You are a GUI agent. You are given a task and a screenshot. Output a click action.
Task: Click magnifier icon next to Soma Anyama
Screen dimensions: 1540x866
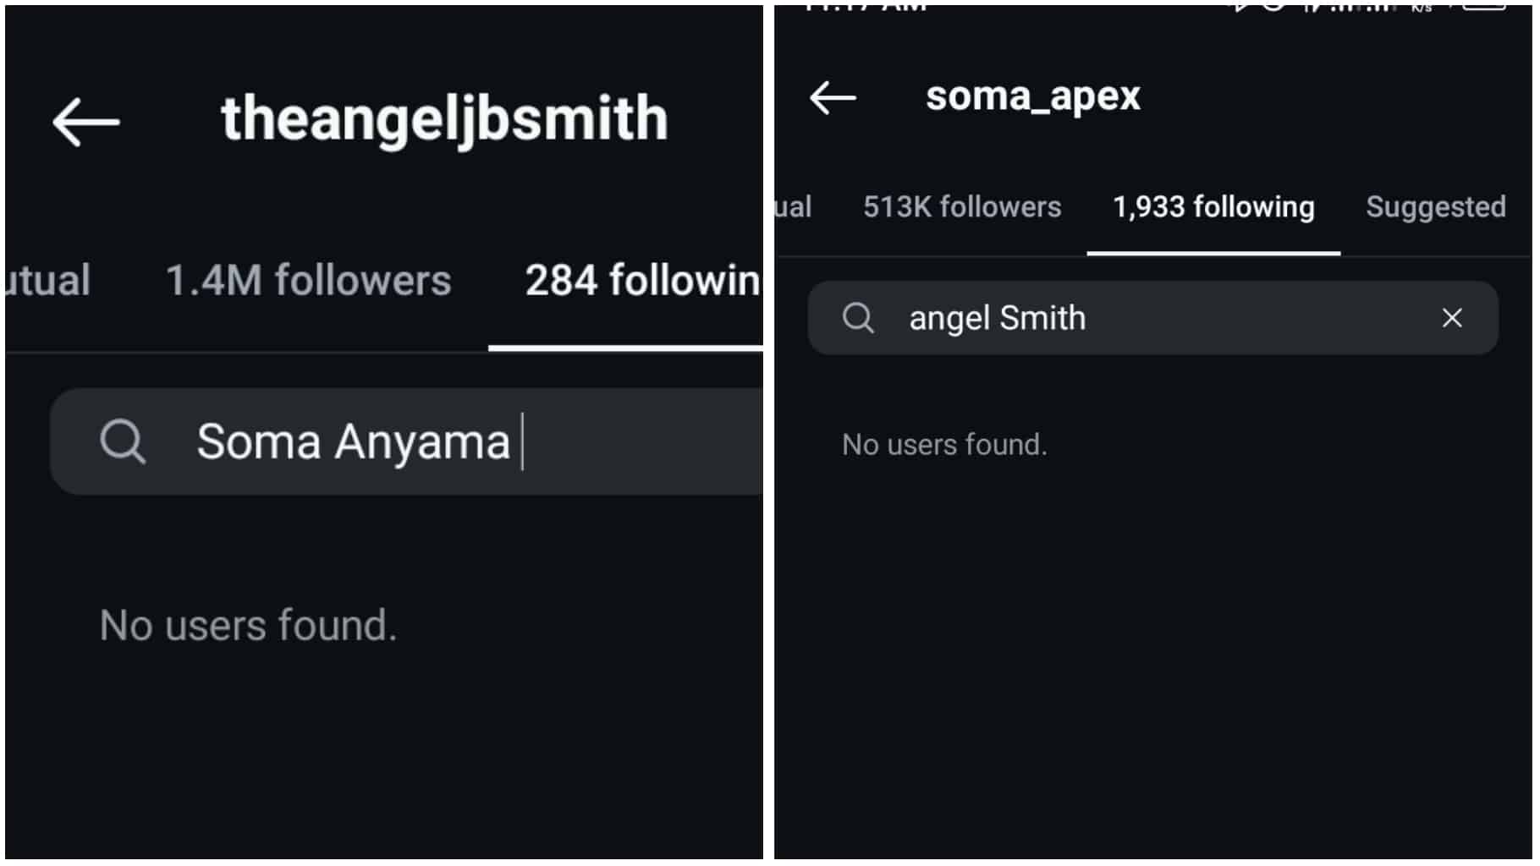pyautogui.click(x=123, y=441)
